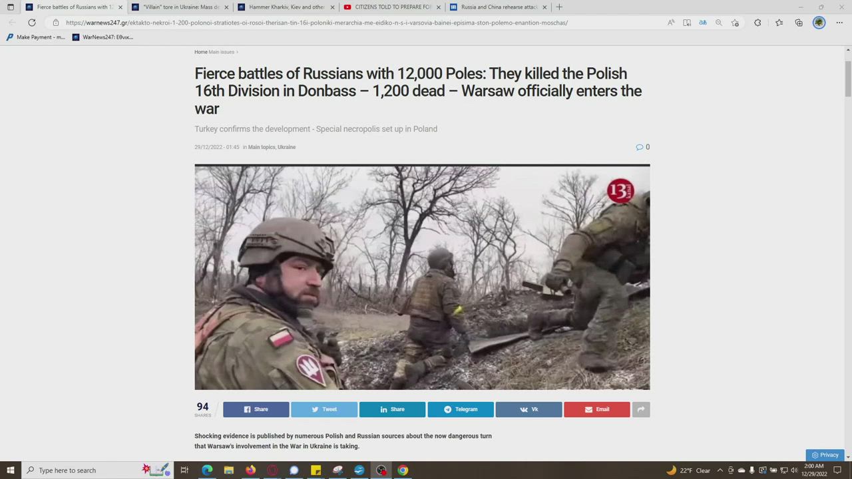Click the page vertical scrollbar thumb
Viewport: 852px width, 479px height.
(x=848, y=79)
